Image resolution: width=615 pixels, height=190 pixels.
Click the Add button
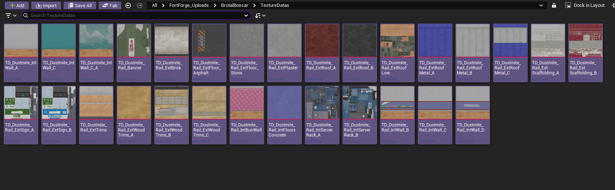[x=17, y=5]
